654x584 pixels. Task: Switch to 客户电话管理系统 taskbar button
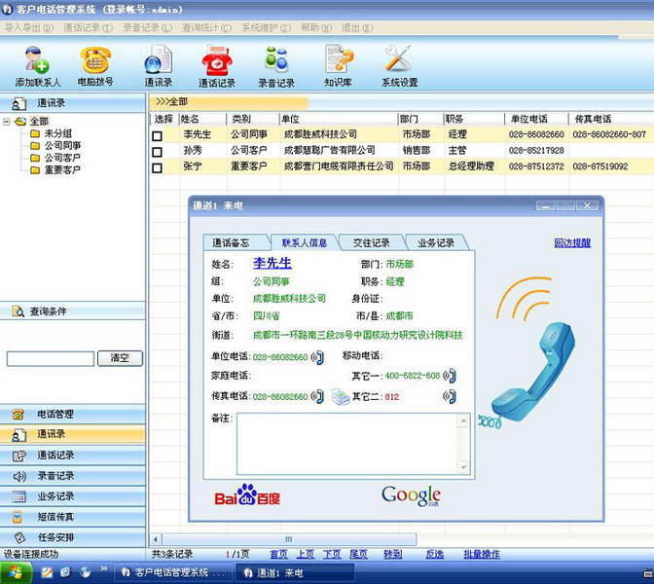(172, 573)
